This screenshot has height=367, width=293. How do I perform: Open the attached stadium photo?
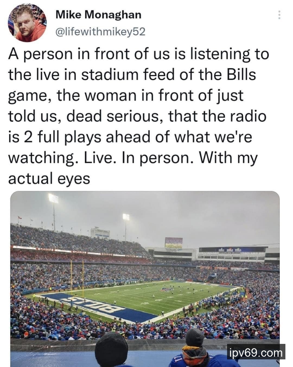(x=145, y=277)
